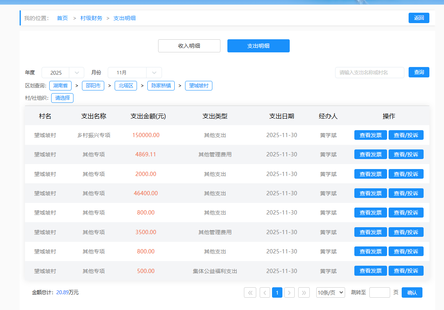
Task: Select the 支出明细 tab
Action: point(258,46)
